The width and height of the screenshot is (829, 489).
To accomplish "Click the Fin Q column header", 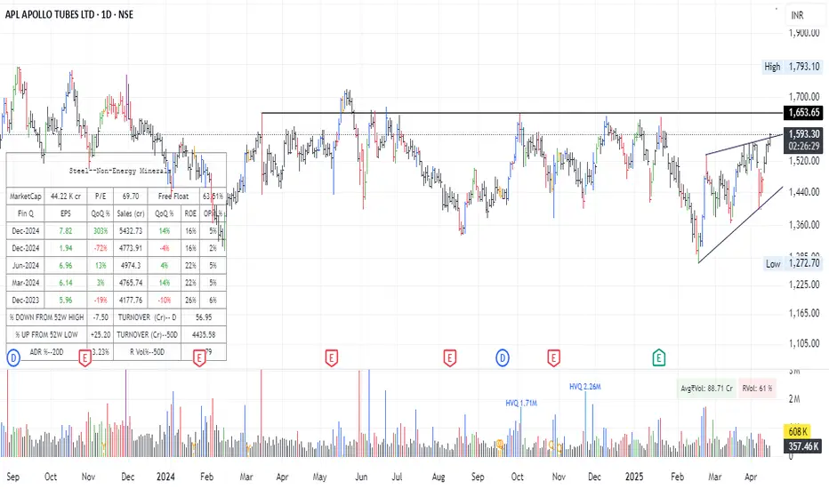I will (26, 213).
